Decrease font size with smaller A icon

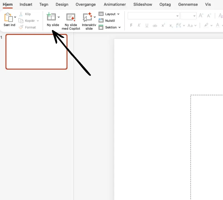tap(209, 16)
